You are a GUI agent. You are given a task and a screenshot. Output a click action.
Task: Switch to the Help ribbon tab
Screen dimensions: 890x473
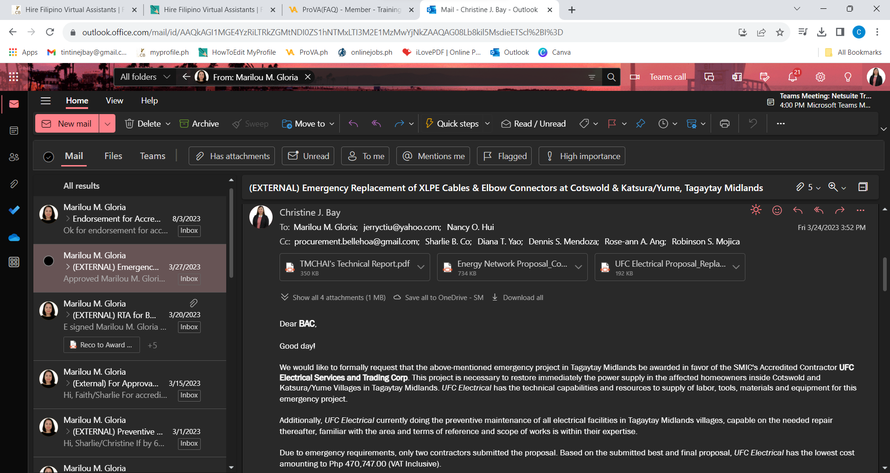tap(149, 101)
